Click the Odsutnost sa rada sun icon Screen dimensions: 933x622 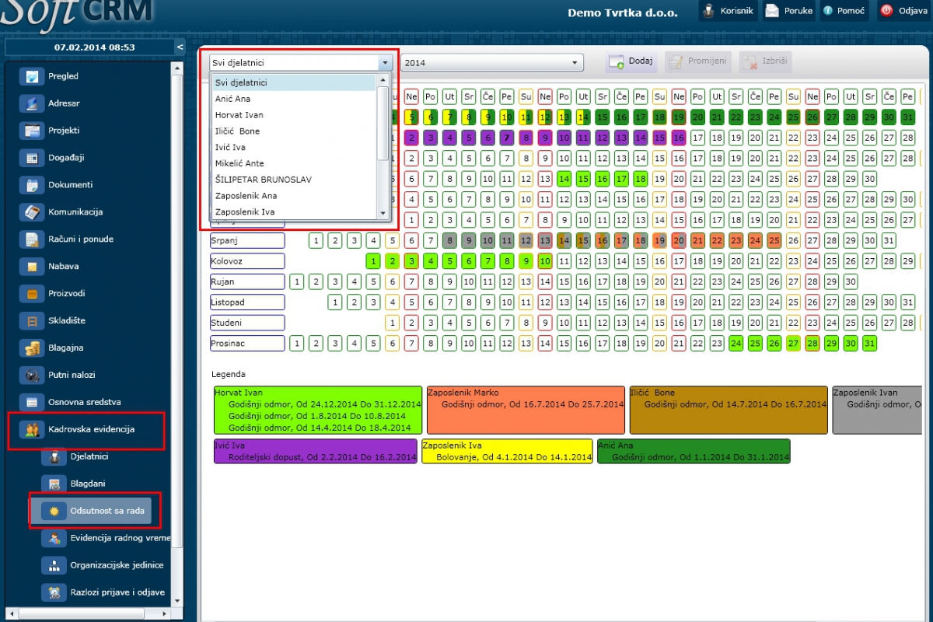click(54, 511)
